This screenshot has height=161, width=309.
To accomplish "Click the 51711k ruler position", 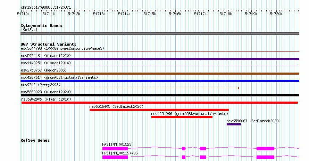I will [49, 14].
